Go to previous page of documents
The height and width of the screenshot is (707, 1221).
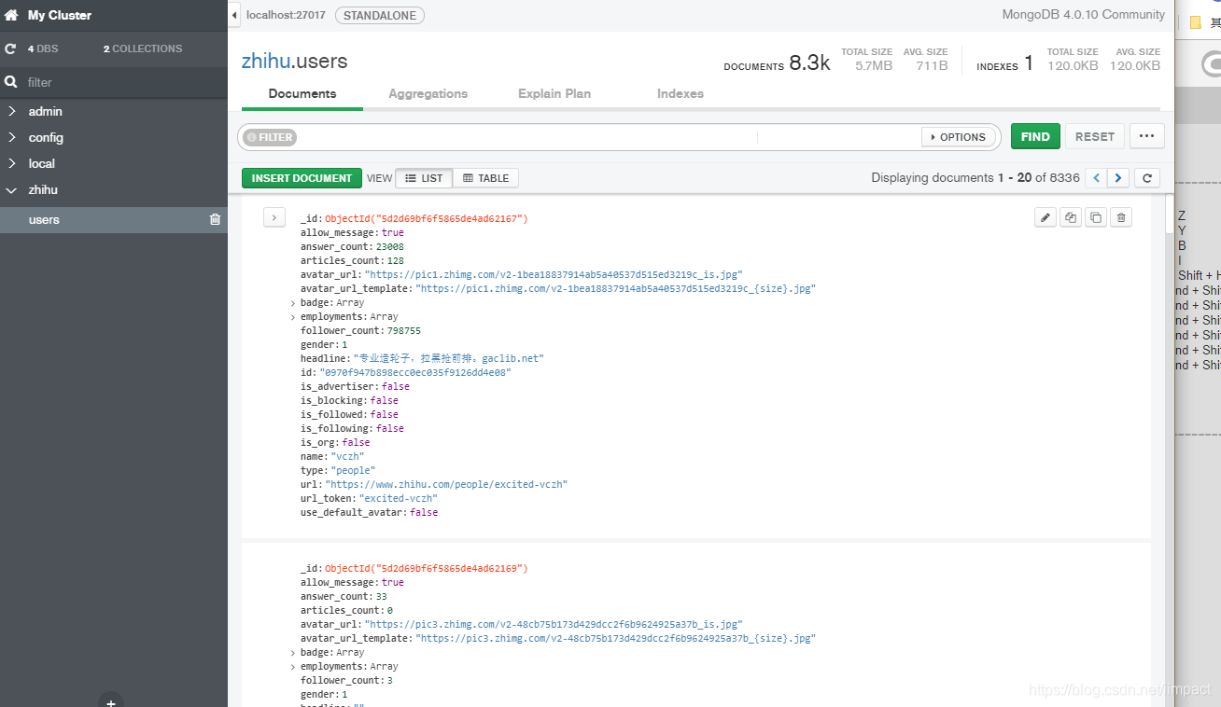pyautogui.click(x=1097, y=177)
